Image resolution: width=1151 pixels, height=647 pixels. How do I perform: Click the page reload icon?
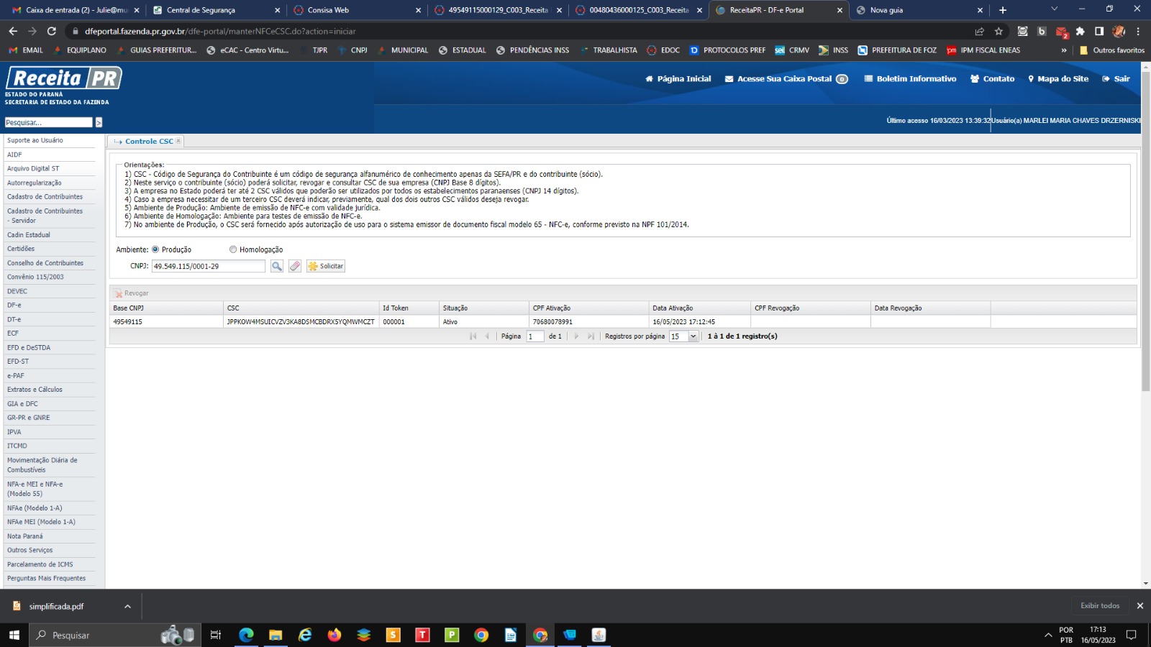[x=52, y=32]
